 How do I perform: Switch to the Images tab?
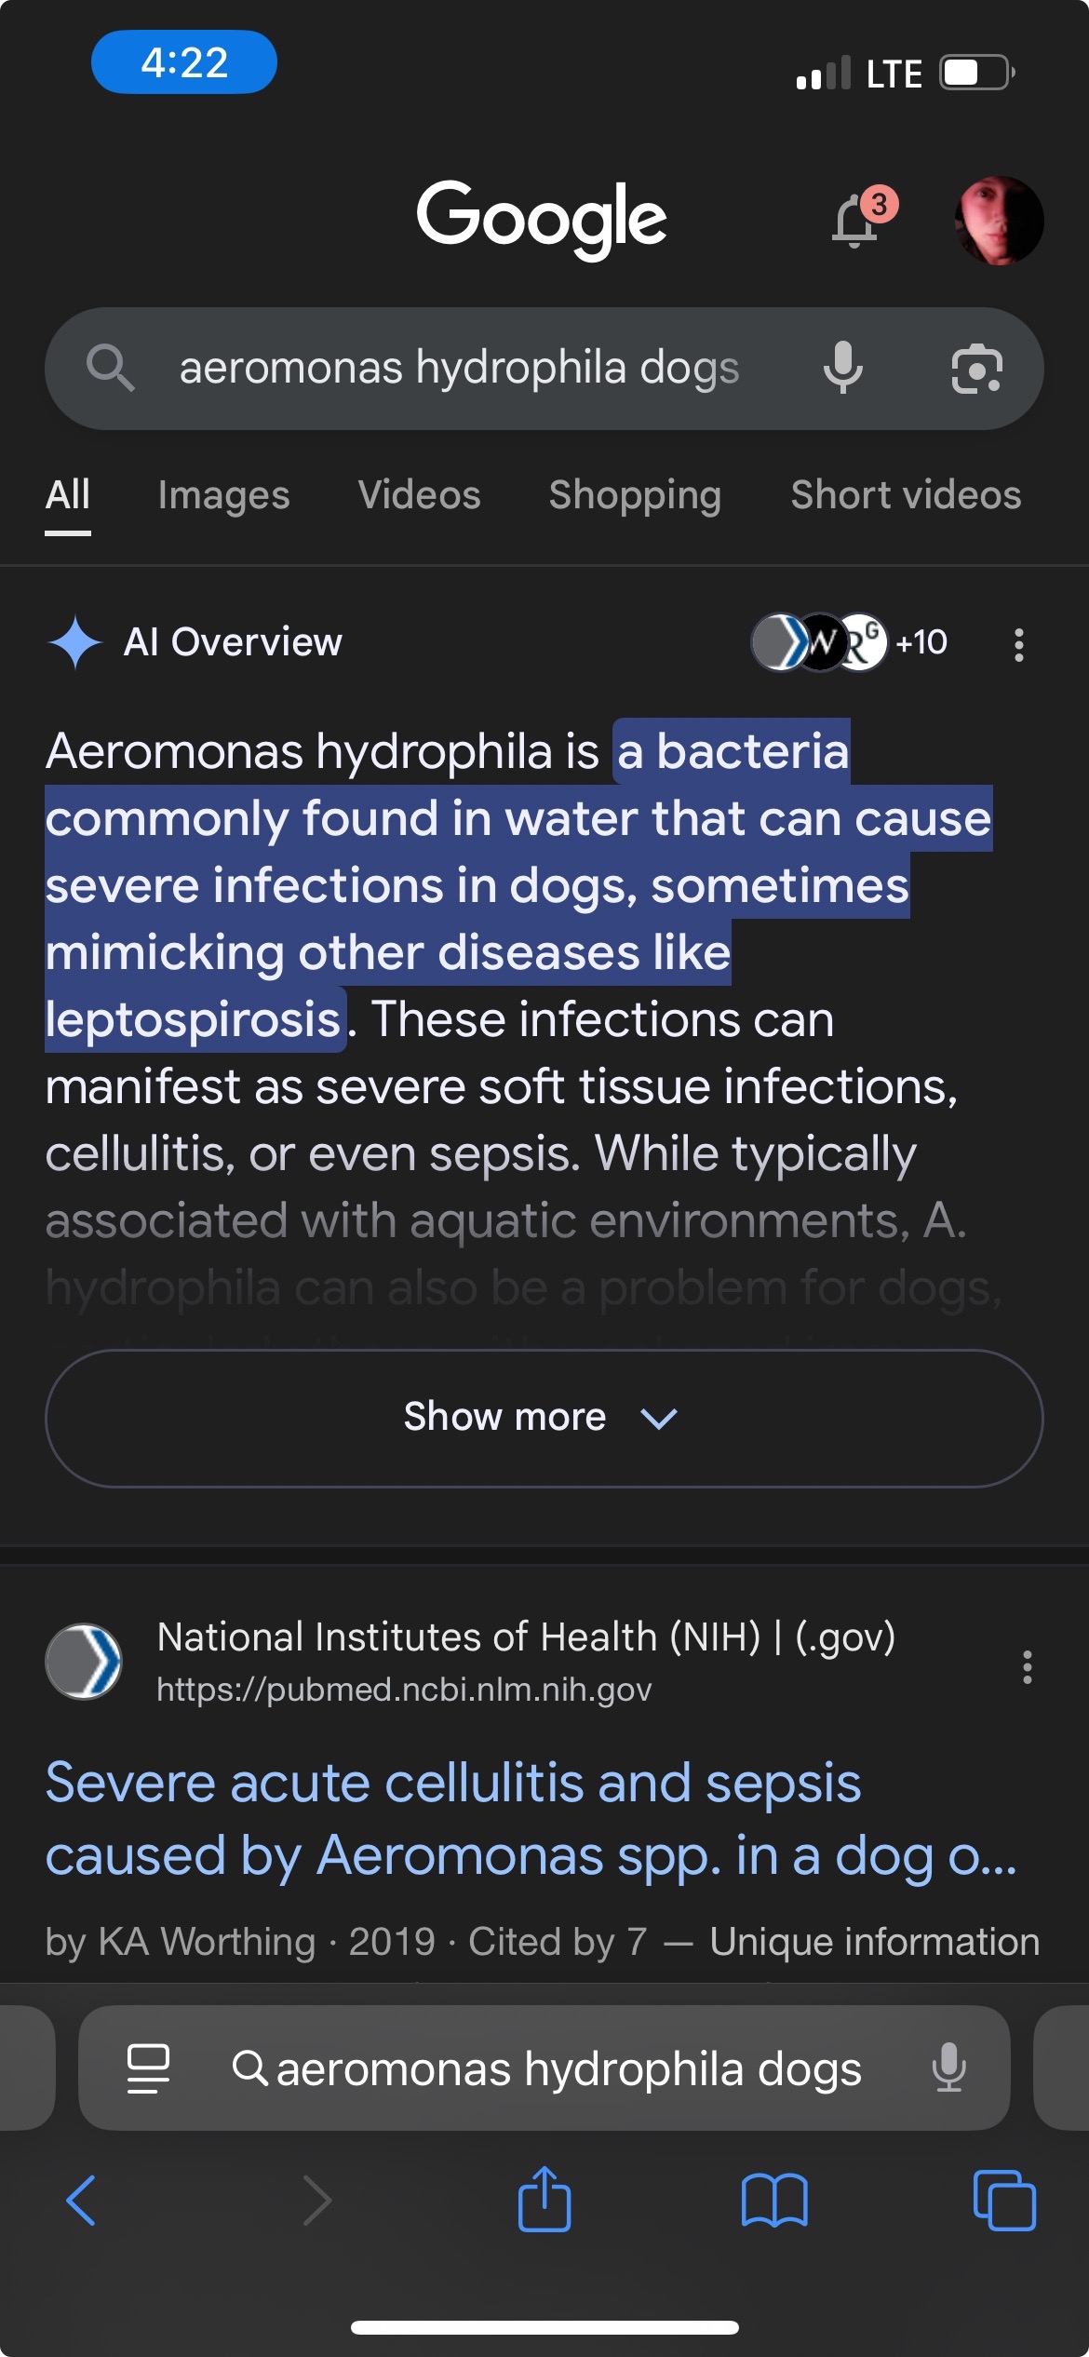tap(224, 496)
